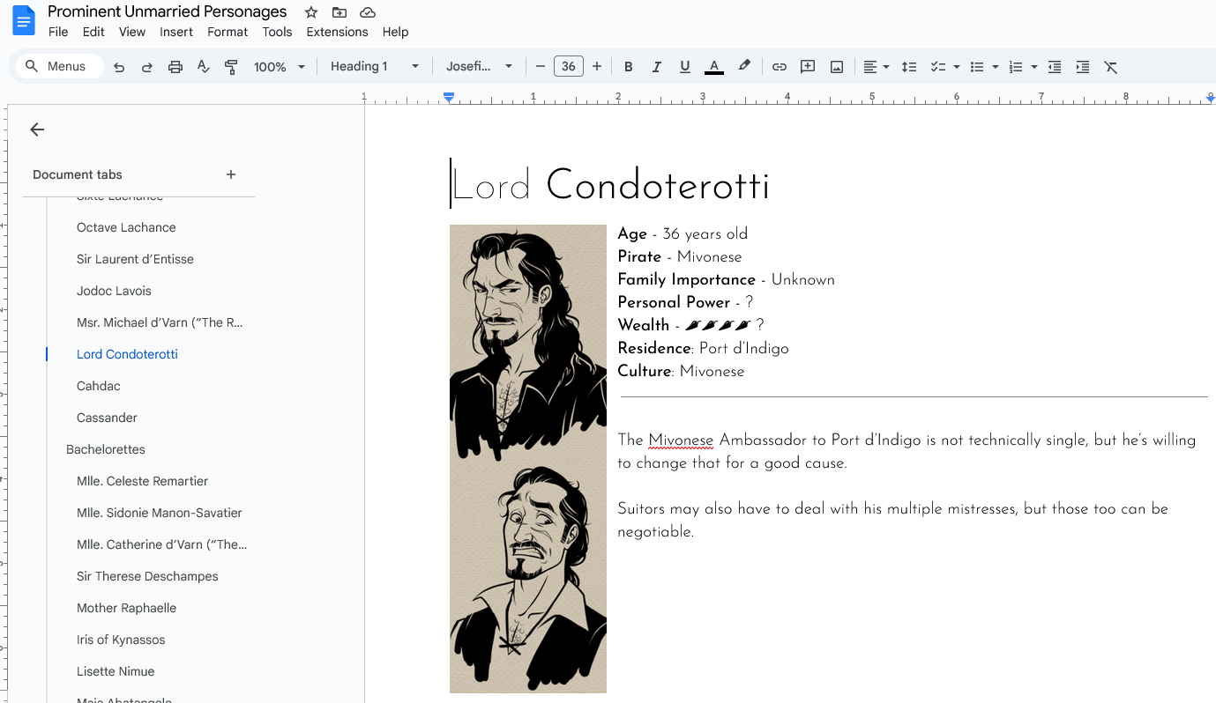This screenshot has width=1216, height=703.
Task: Add a new document tab
Action: (x=231, y=174)
